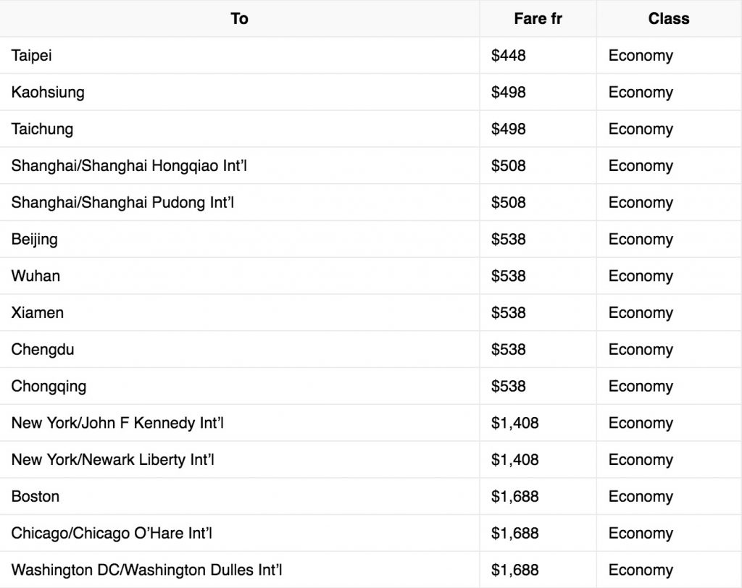
Task: Click the Boston destination cell
Action: coord(35,497)
